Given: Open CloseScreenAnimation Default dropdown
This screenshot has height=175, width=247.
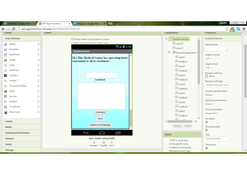Looking at the screenshot, I should click(210, 95).
